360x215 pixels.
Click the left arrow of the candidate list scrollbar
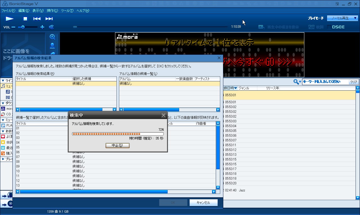coord(121,110)
